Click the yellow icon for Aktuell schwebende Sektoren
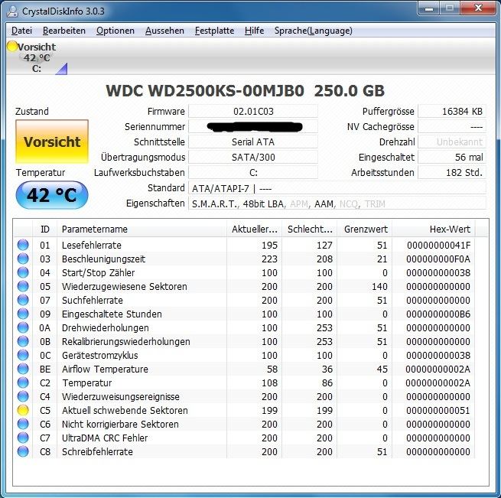This screenshot has height=498, width=501. click(23, 410)
